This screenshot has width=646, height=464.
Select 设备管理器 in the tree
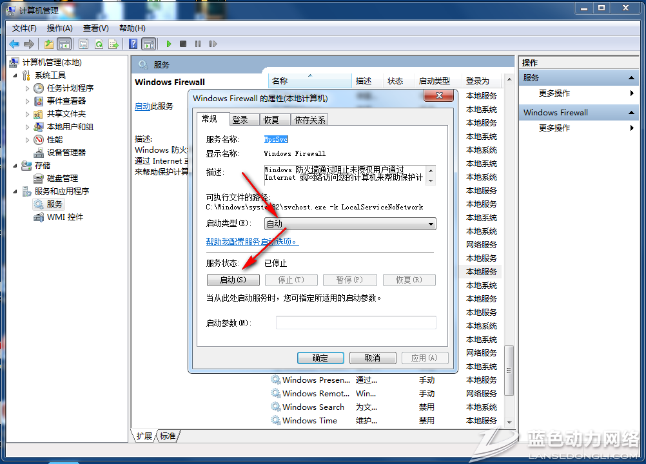(x=66, y=152)
